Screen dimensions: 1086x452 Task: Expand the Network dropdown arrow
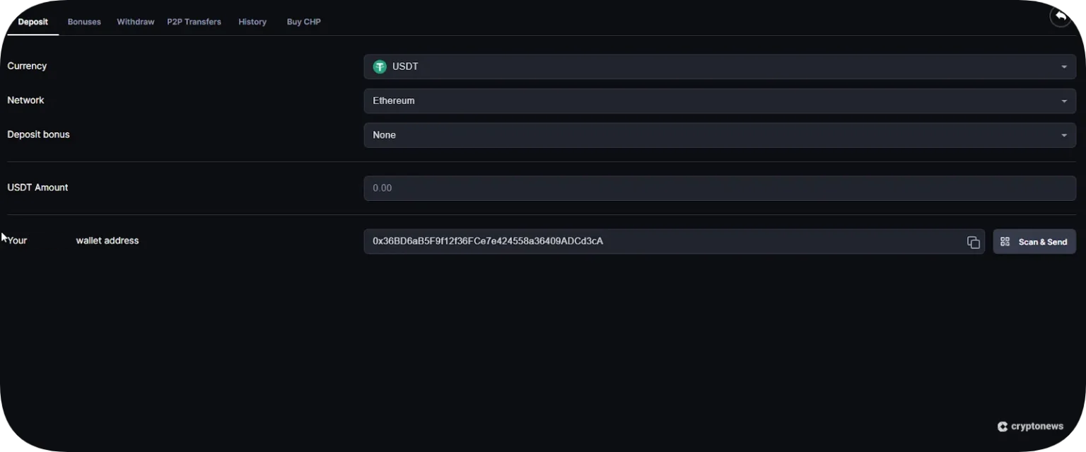coord(1063,101)
